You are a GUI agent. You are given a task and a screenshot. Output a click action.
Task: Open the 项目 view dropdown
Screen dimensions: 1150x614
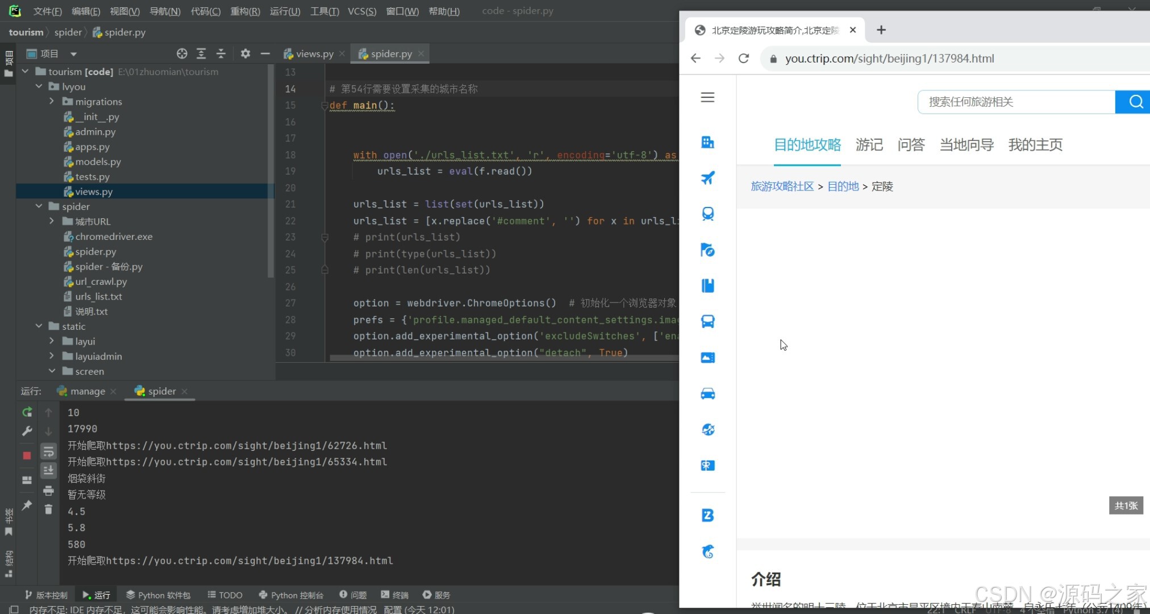73,54
